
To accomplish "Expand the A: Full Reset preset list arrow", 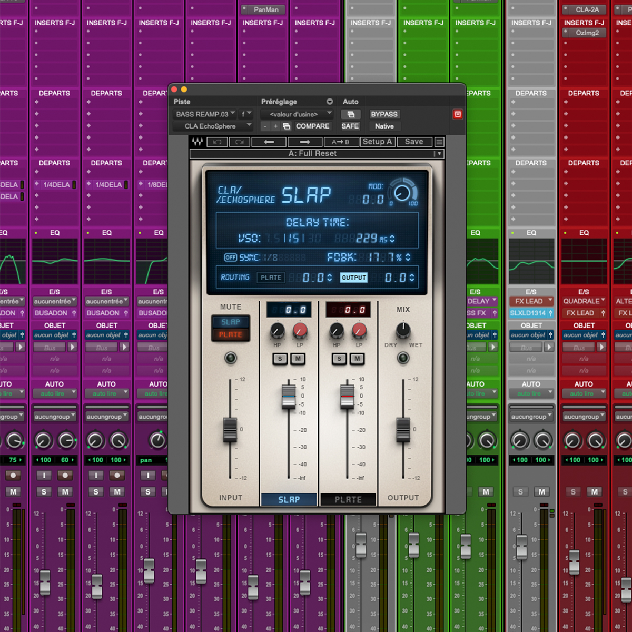I will [x=438, y=154].
